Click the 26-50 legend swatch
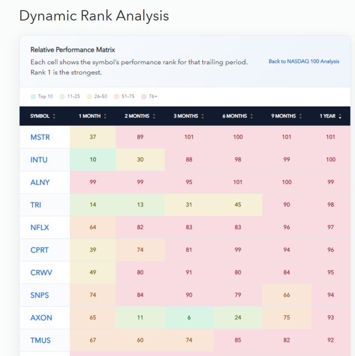Screen dimensions: 355x356 click(89, 96)
